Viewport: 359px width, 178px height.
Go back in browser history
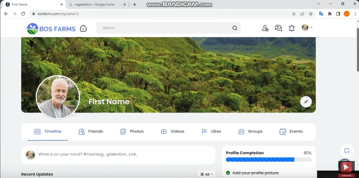6,14
